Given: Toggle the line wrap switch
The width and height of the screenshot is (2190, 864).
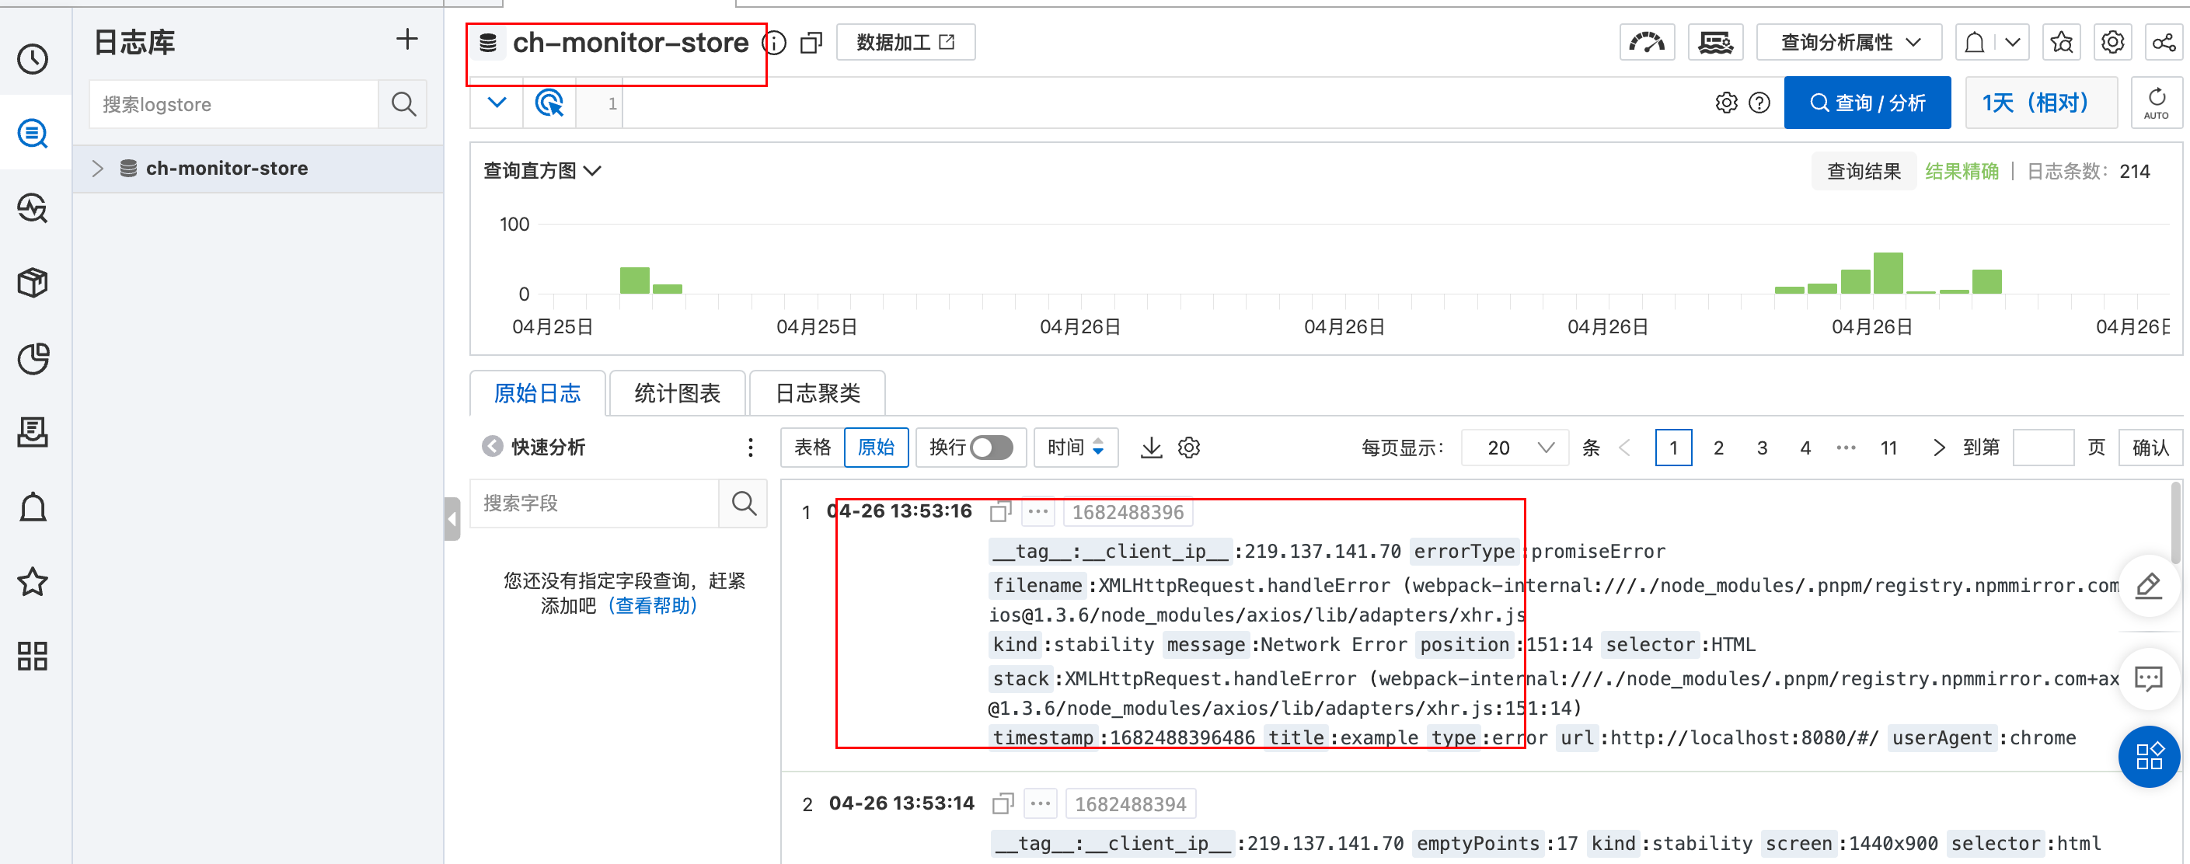Looking at the screenshot, I should tap(992, 448).
